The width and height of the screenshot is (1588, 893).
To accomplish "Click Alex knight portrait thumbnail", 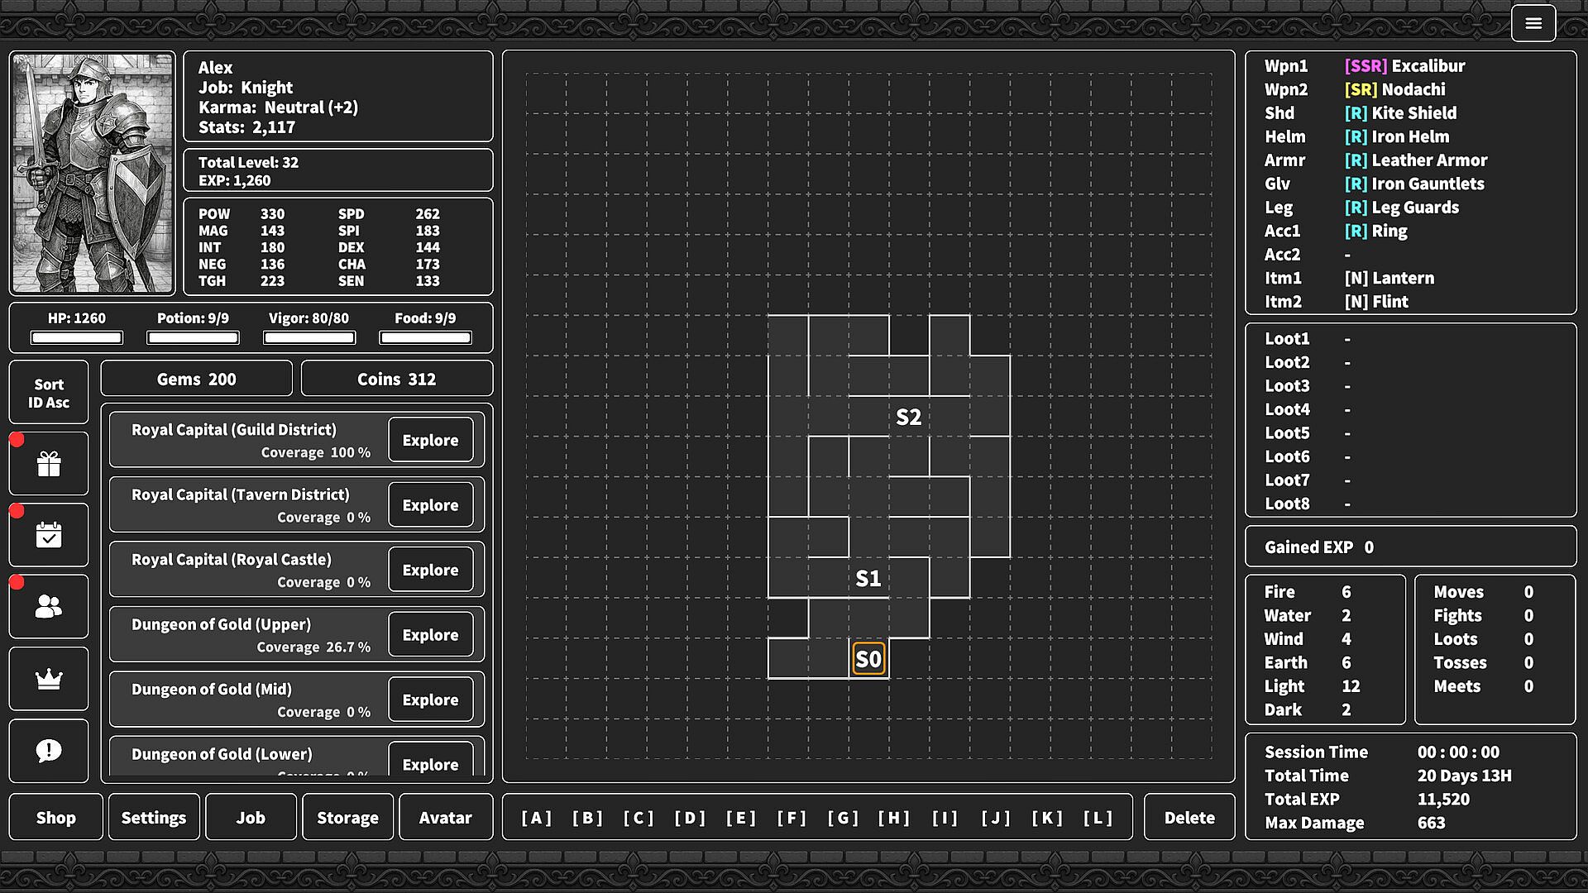I will tap(92, 174).
